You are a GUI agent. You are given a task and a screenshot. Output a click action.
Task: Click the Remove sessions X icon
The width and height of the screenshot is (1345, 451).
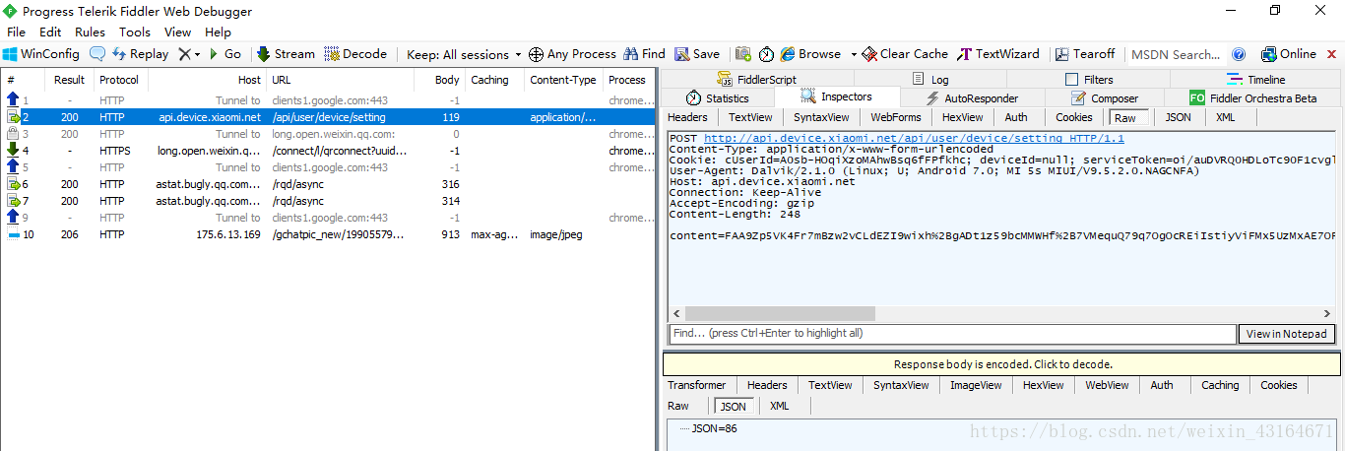coord(184,54)
